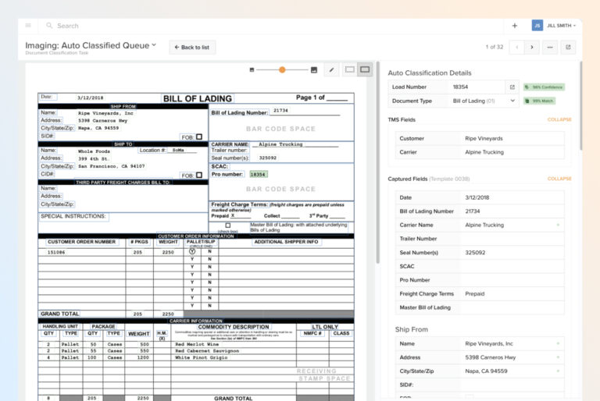The image size is (600, 401).
Task: Open the Auto Classified Queue dropdown
Action: 154,45
